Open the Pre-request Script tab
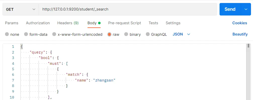Screen dimensions: 253x100 124,23
